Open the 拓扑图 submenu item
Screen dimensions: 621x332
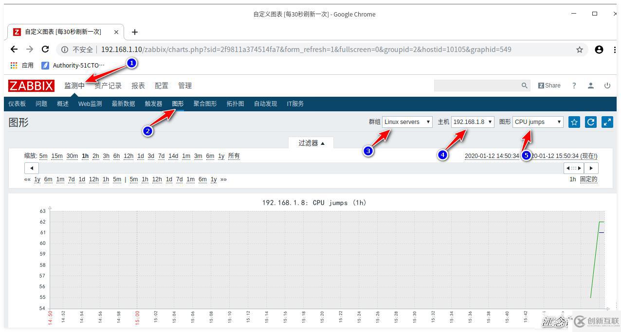pos(235,104)
